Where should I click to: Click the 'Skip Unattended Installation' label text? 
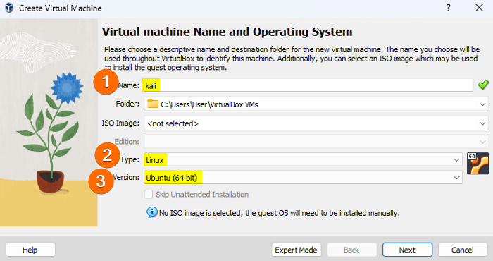coord(202,194)
